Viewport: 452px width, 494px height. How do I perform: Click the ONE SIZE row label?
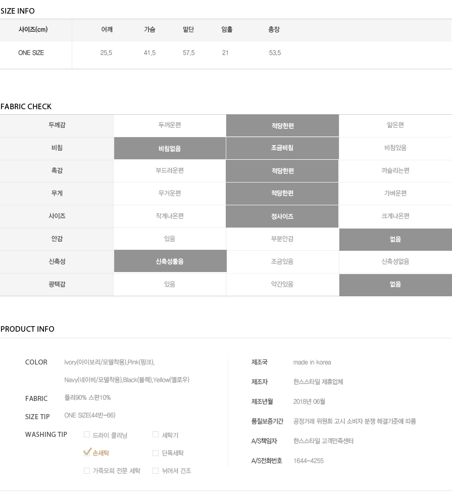tap(31, 53)
